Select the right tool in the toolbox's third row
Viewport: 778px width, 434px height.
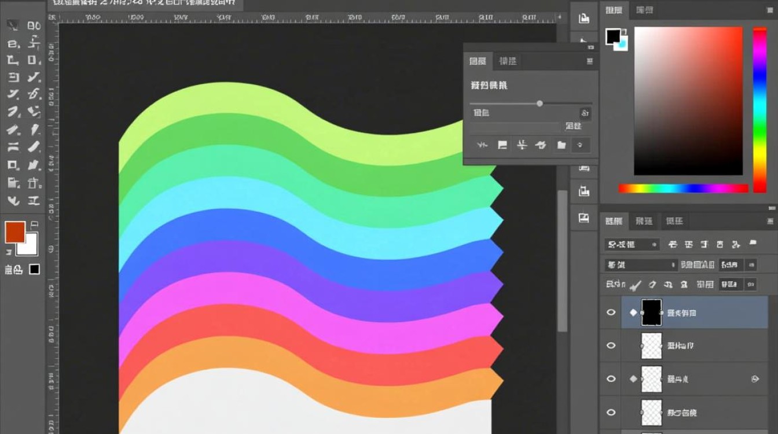34,60
